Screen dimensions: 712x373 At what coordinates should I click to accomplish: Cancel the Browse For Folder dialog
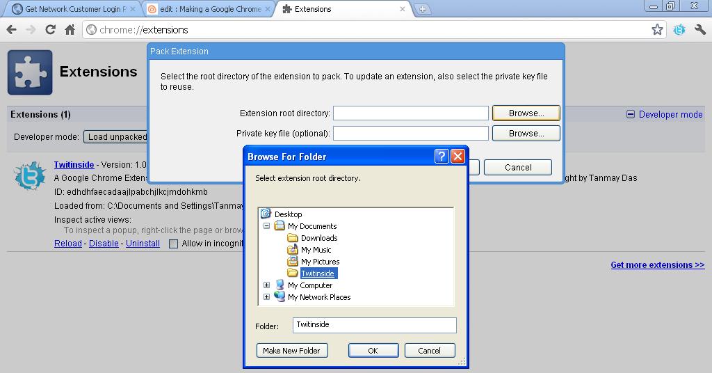430,350
